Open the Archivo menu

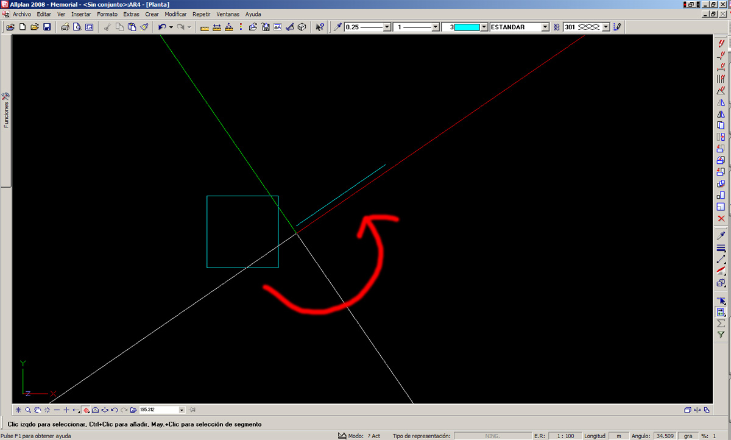pos(22,14)
